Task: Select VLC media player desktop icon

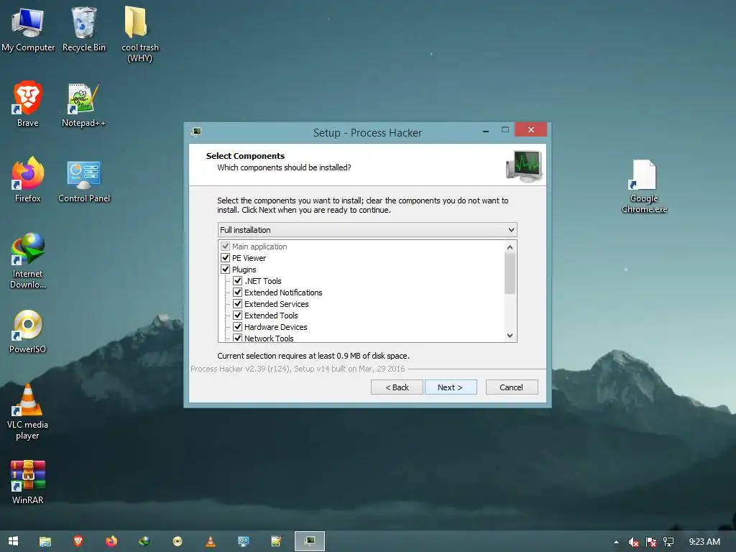Action: pyautogui.click(x=28, y=412)
